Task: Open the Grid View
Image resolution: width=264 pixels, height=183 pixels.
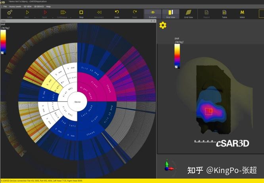Action: pyautogui.click(x=188, y=13)
